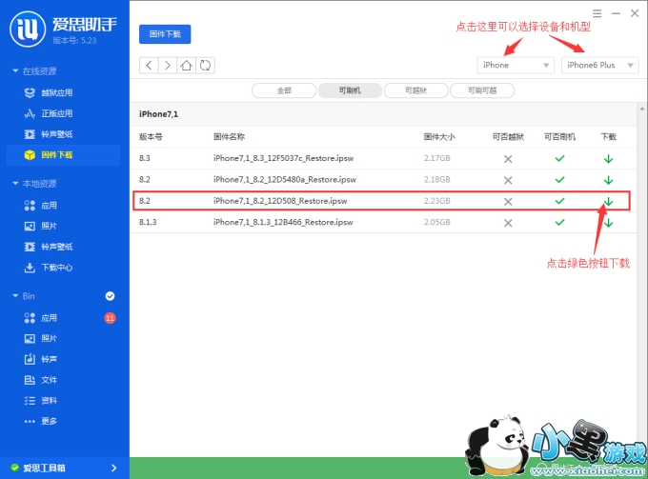This screenshot has width=648, height=479.
Task: Click the blue 固件下载 button
Action: click(165, 33)
